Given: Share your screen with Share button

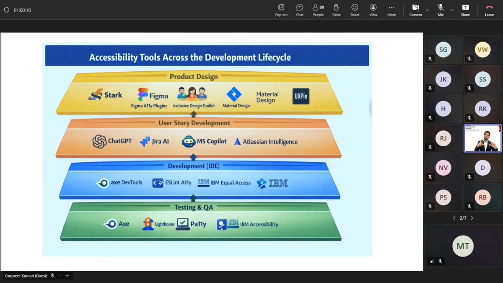Looking at the screenshot, I should tap(465, 10).
